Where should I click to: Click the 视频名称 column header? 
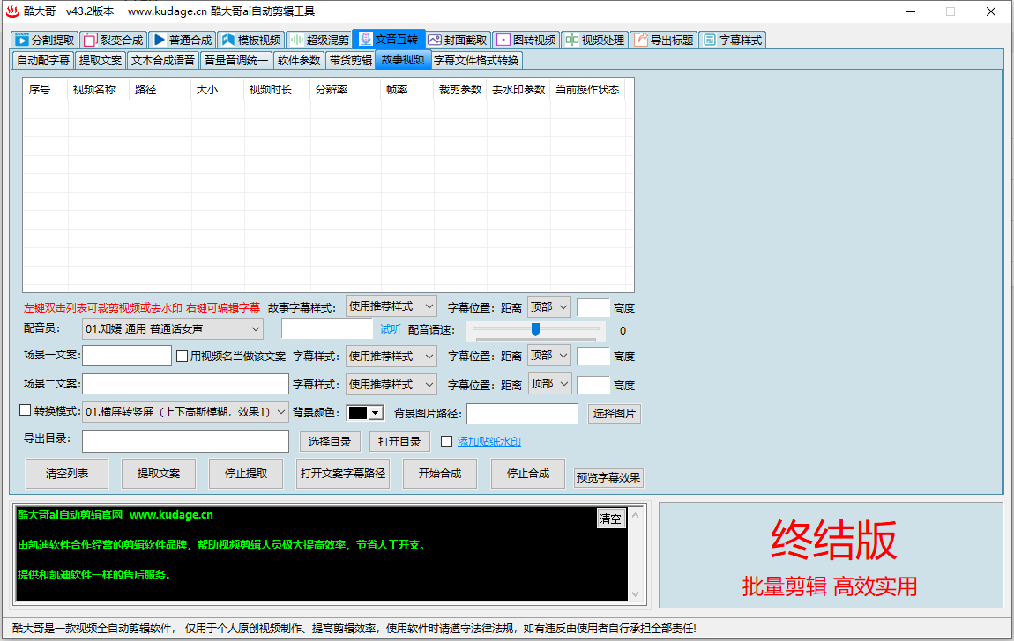point(98,90)
